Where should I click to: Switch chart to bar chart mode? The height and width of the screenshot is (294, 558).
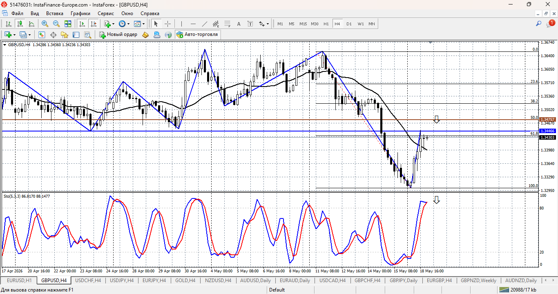pyautogui.click(x=8, y=24)
